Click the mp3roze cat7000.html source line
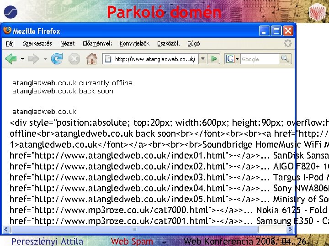 [169, 210]
